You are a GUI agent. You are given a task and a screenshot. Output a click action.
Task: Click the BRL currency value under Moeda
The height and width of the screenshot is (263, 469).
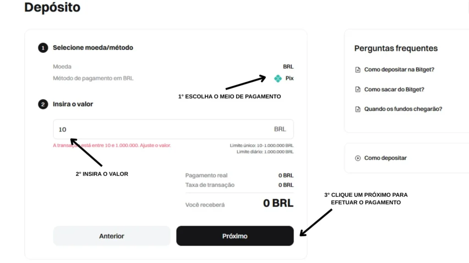288,67
